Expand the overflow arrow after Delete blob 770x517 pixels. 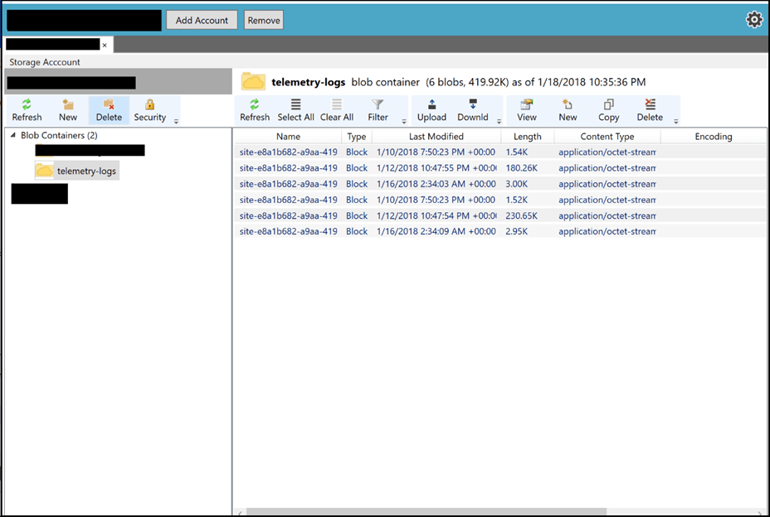coord(676,122)
